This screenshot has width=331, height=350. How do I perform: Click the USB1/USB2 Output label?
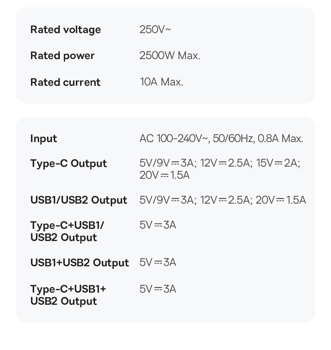point(79,200)
